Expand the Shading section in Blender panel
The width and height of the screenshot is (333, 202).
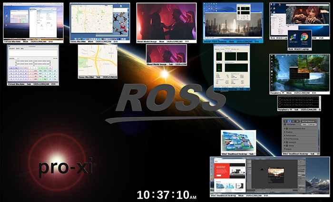(x=284, y=132)
